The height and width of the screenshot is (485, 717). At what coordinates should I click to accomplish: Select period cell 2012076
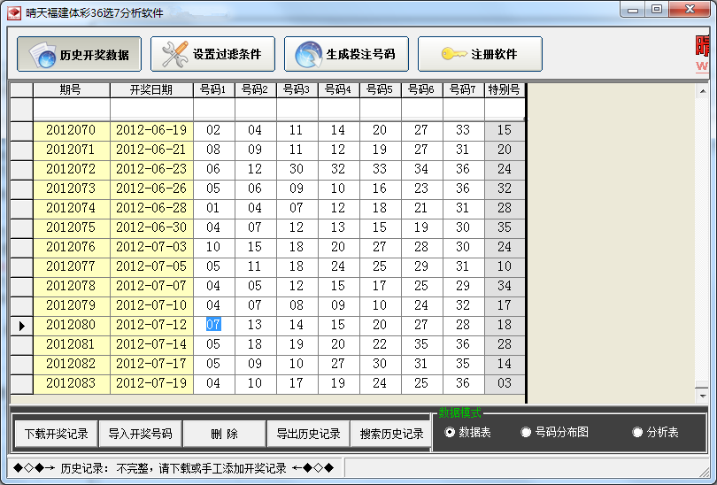tap(72, 247)
